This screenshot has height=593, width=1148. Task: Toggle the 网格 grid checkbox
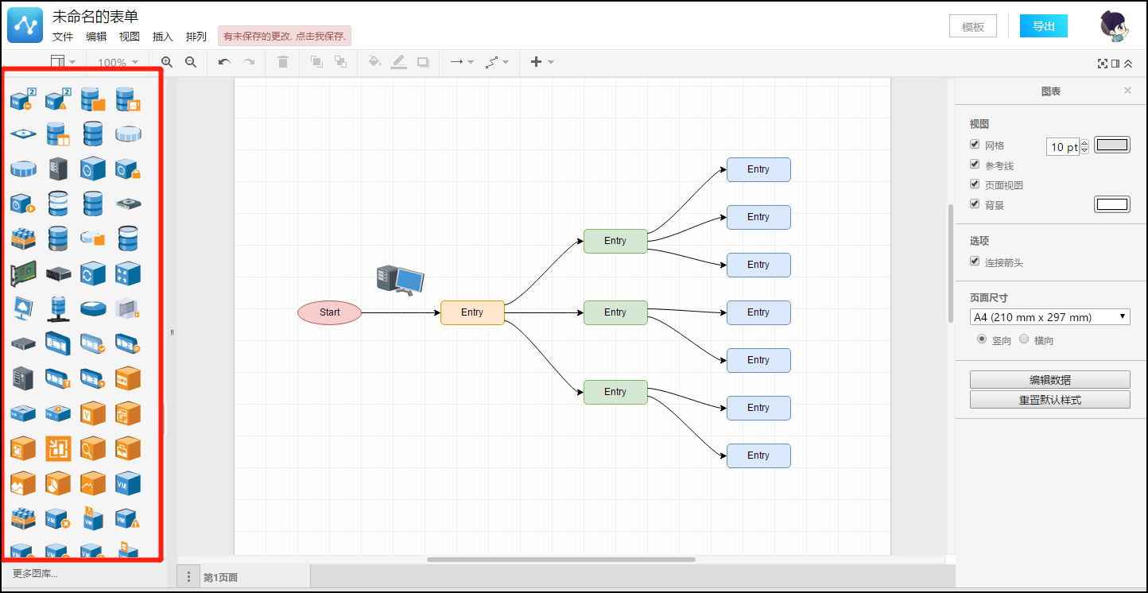pos(975,145)
